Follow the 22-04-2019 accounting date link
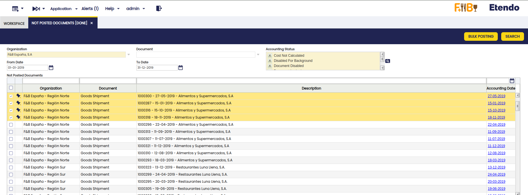The width and height of the screenshot is (528, 195). 496,125
